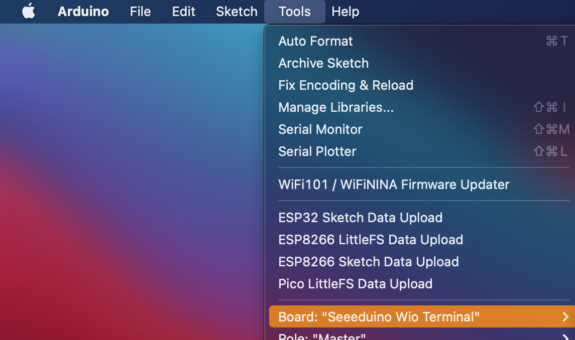Start ESP8266 Sketch Data Upload
575x340 pixels.
[x=369, y=262]
